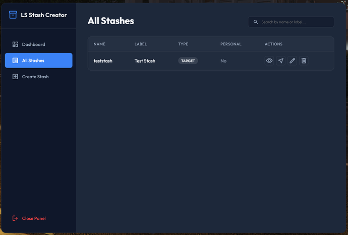Select the All Stashes sidebar item
The image size is (348, 235).
tap(39, 61)
